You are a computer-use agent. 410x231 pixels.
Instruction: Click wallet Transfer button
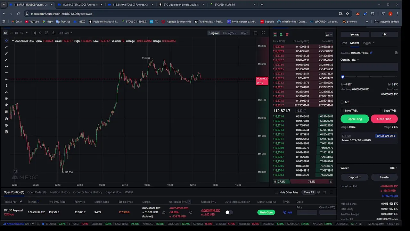(x=384, y=177)
